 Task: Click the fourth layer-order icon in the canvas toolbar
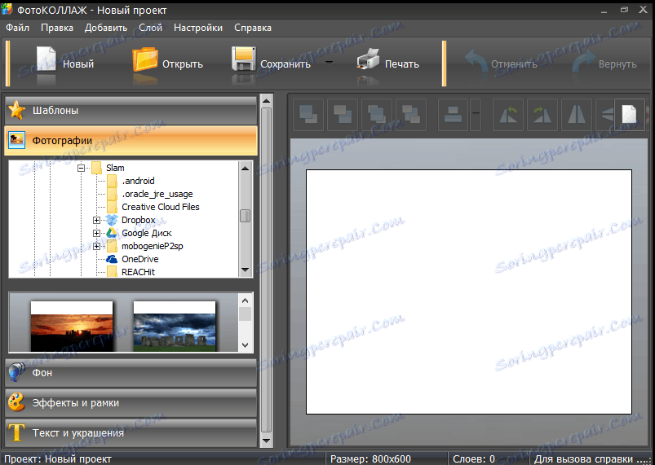[x=411, y=115]
